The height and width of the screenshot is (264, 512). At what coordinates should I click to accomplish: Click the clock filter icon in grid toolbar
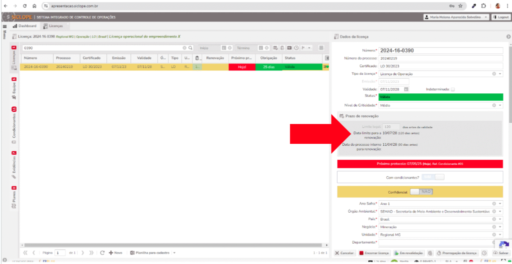(296, 48)
